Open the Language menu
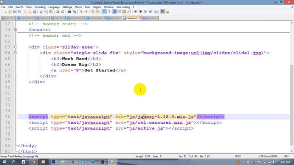 point(54,7)
